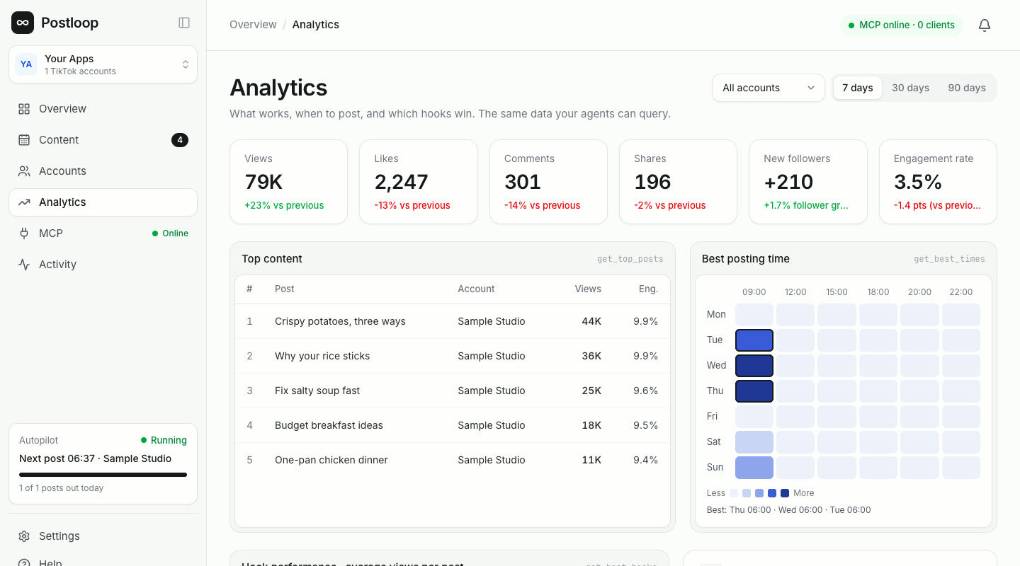Click the Analytics trend-line icon in the sidebar
Image resolution: width=1020 pixels, height=566 pixels.
click(24, 202)
